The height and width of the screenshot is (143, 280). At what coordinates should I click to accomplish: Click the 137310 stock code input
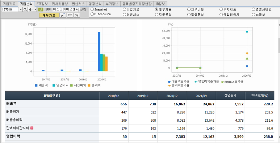coord(10,9)
